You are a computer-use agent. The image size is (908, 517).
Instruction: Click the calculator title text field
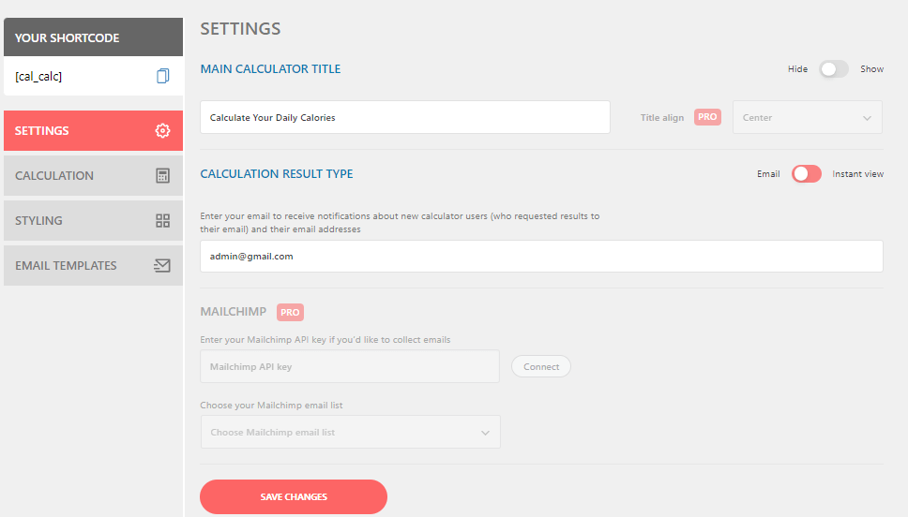pyautogui.click(x=405, y=117)
